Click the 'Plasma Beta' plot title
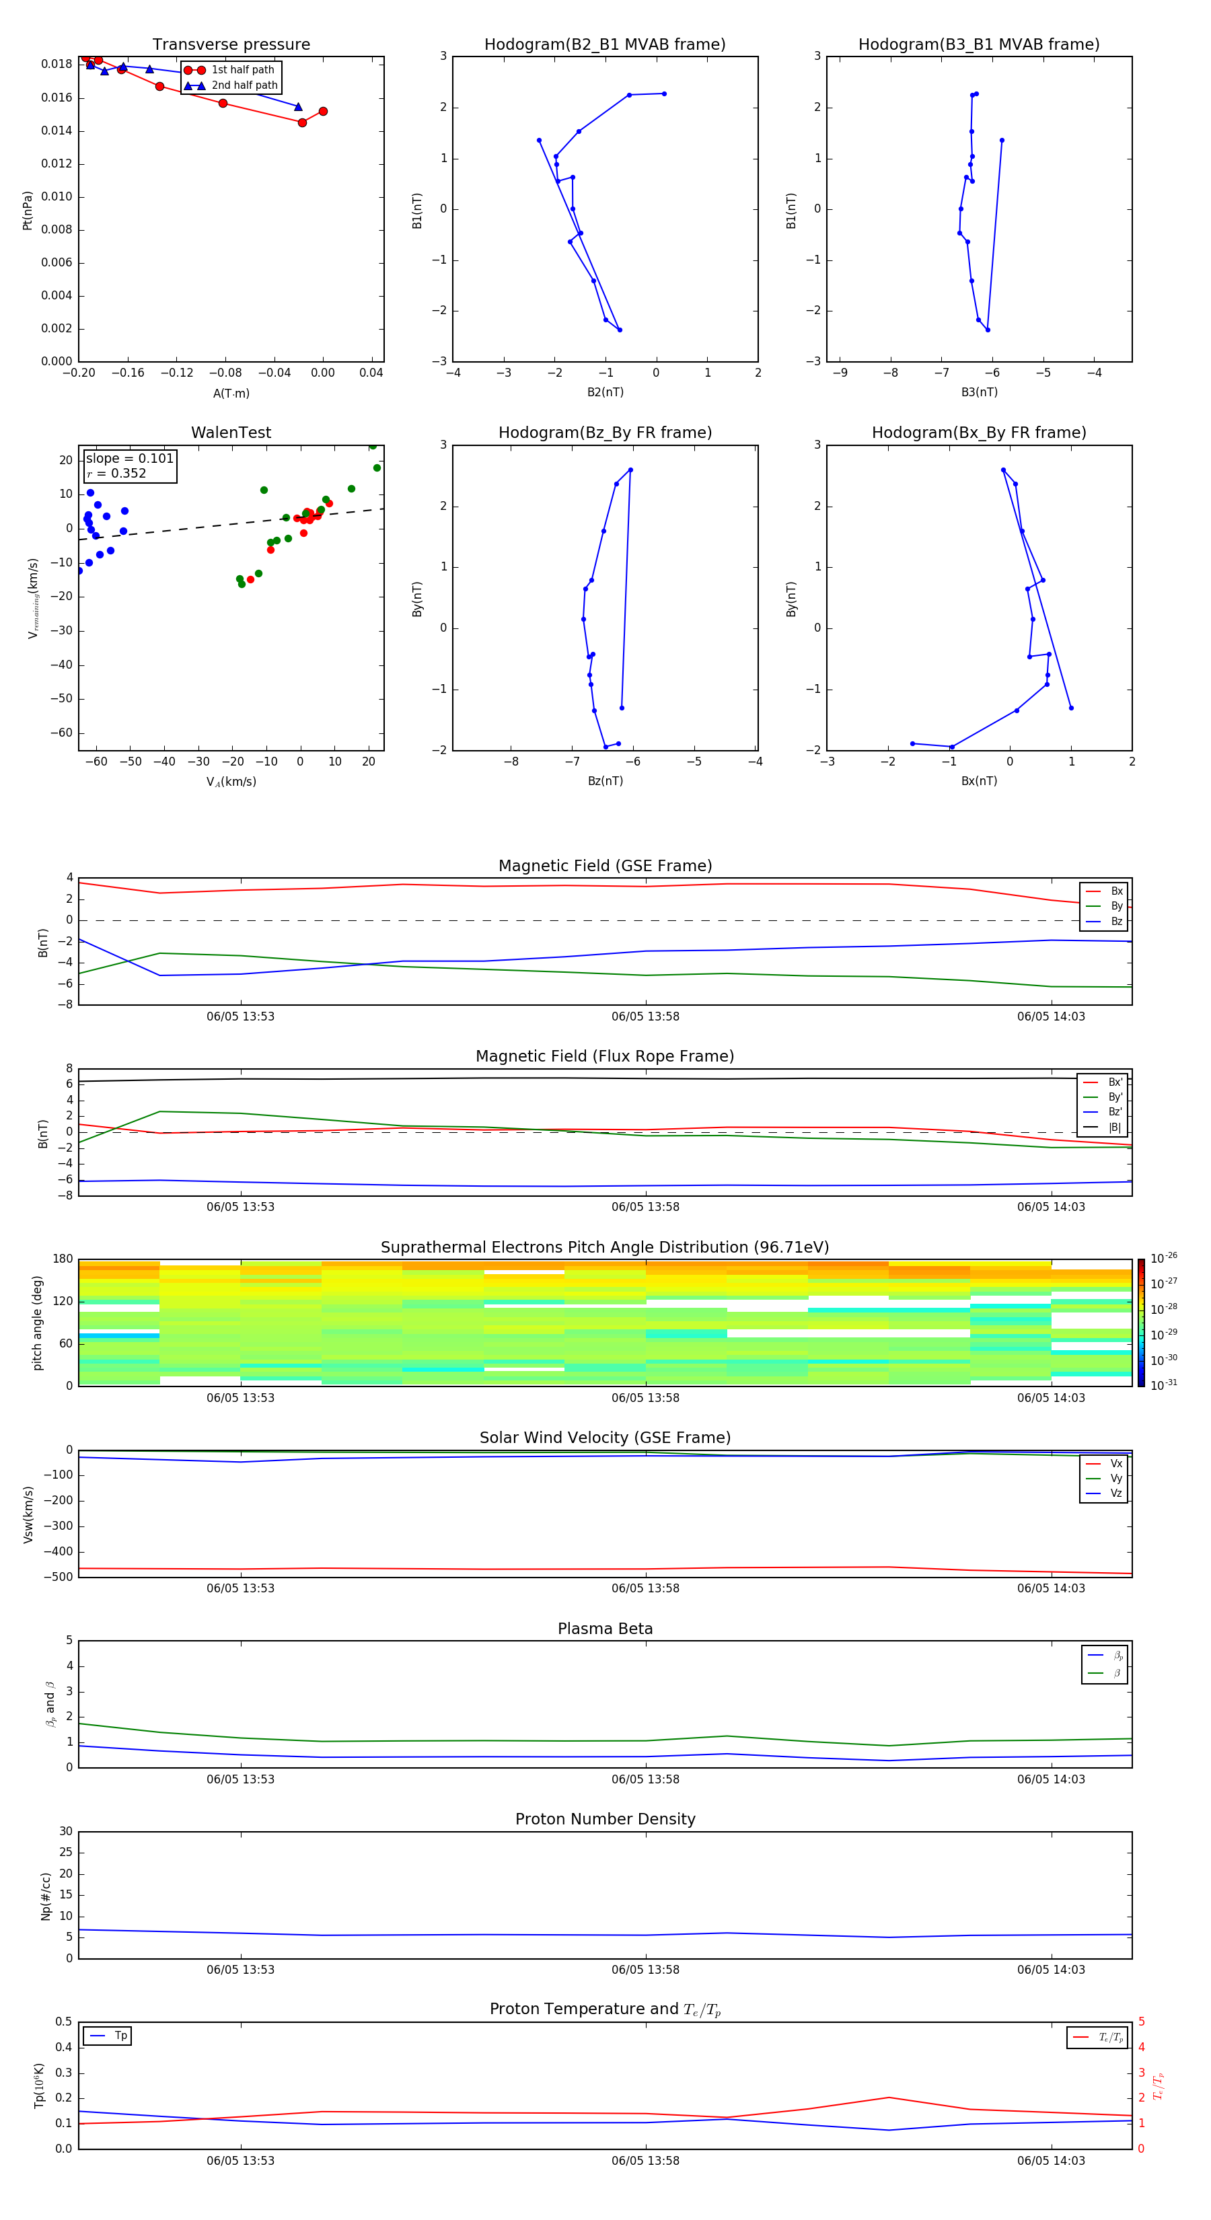Viewport: 1211px width, 2220px height. pos(605,1629)
